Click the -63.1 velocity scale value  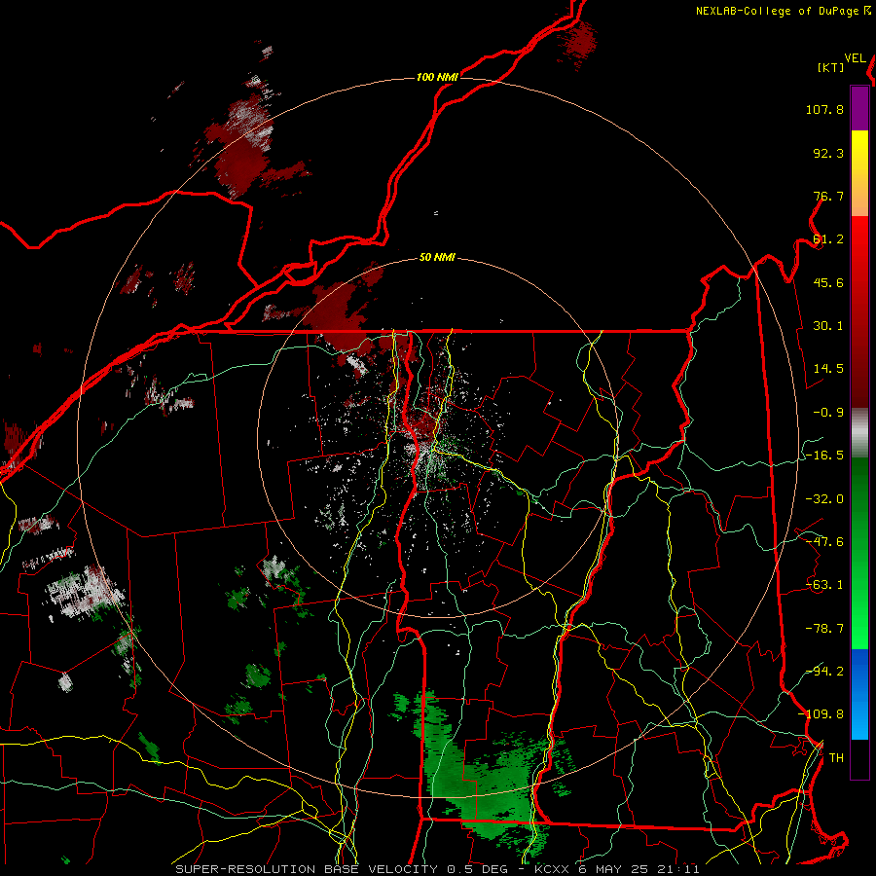coord(824,585)
